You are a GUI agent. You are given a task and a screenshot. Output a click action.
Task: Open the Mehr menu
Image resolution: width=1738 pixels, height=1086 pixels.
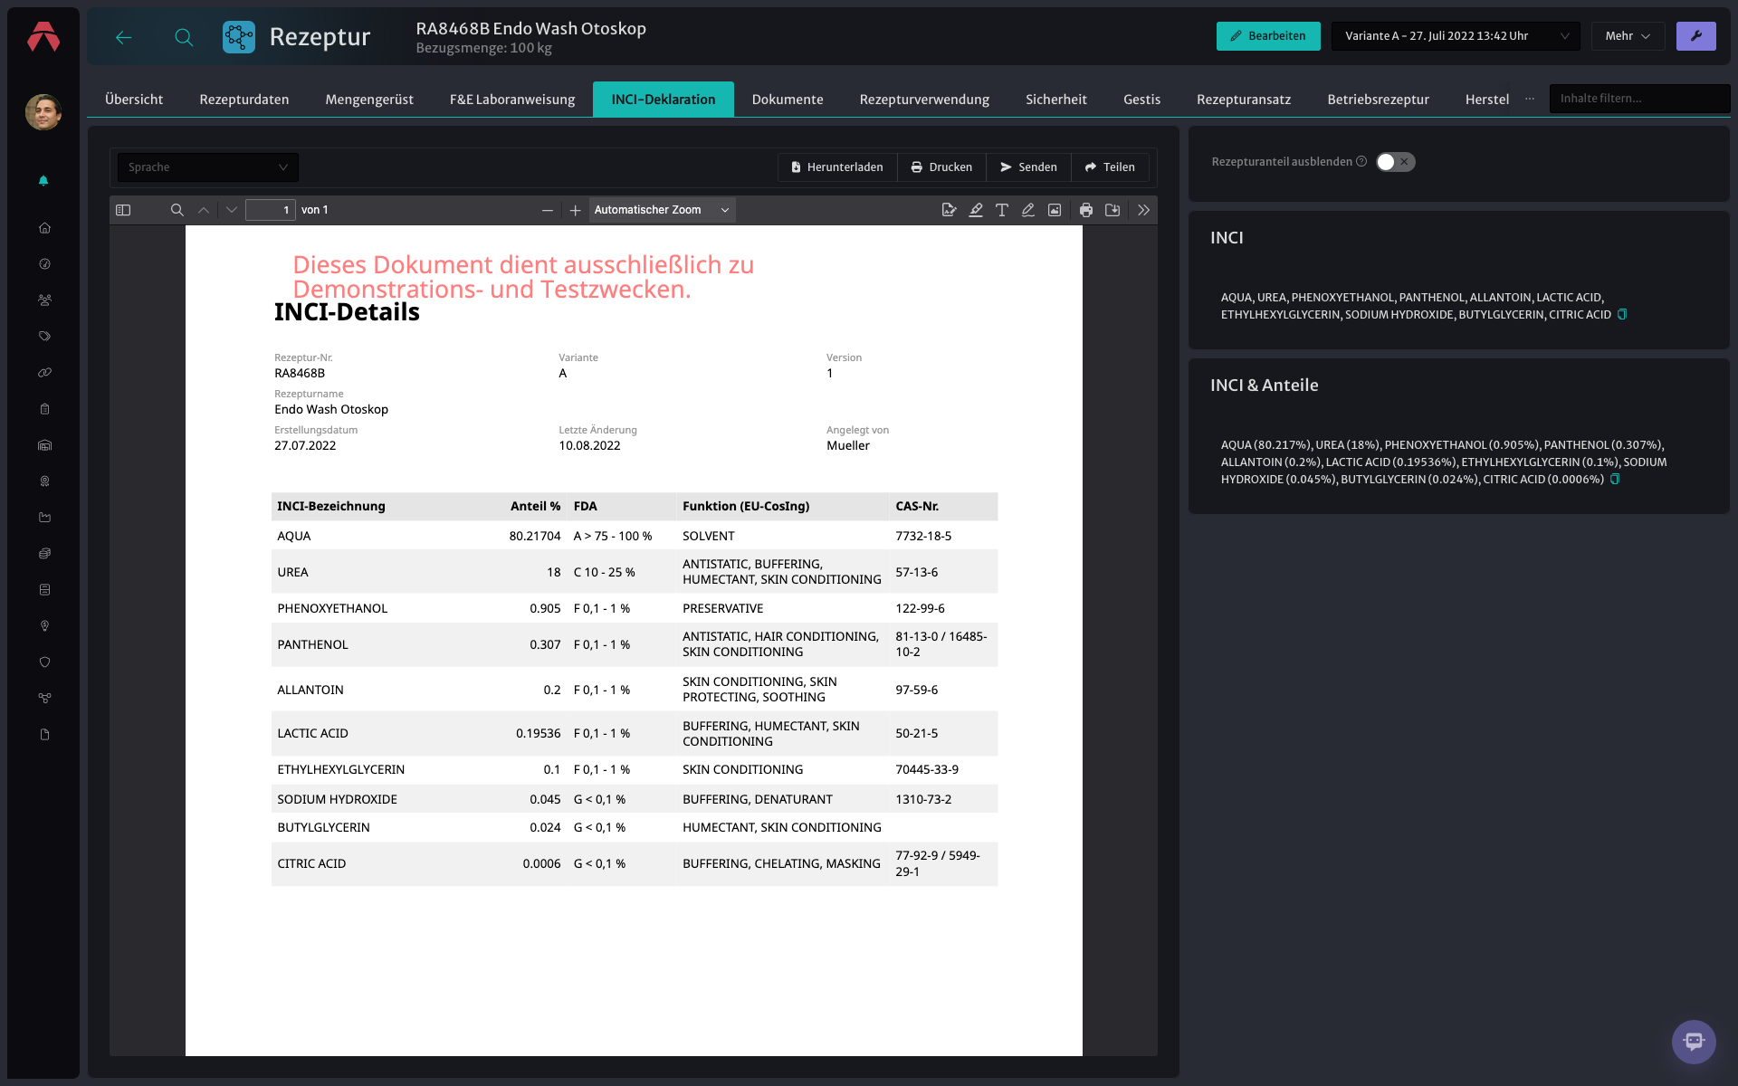1628,36
